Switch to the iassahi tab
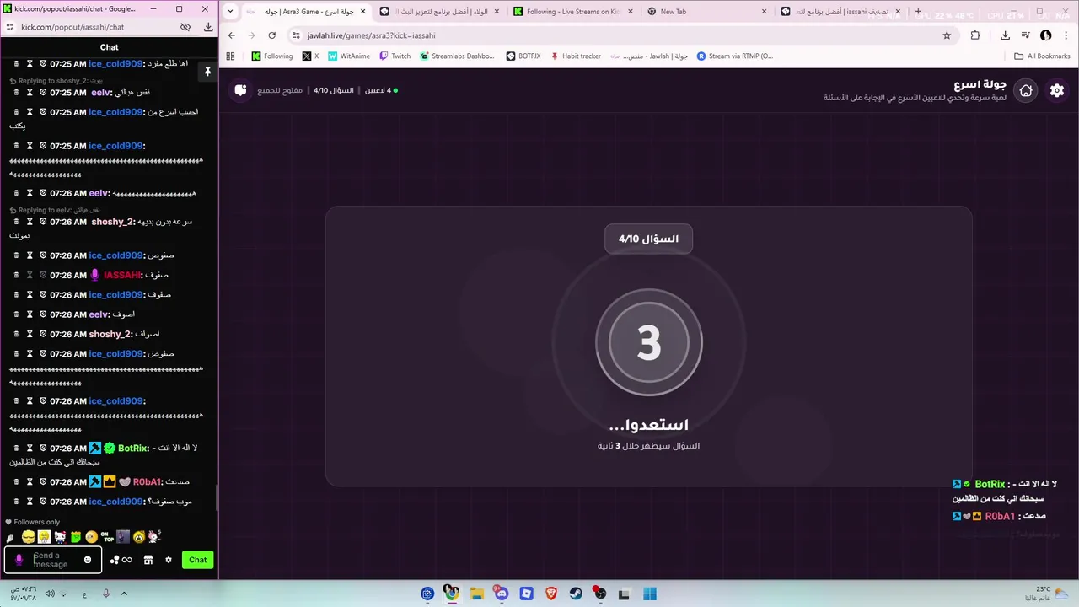The width and height of the screenshot is (1079, 607). point(841,12)
